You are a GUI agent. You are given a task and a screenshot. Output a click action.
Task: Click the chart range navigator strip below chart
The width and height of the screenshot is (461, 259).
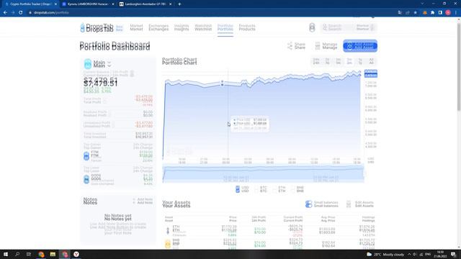pos(263,173)
